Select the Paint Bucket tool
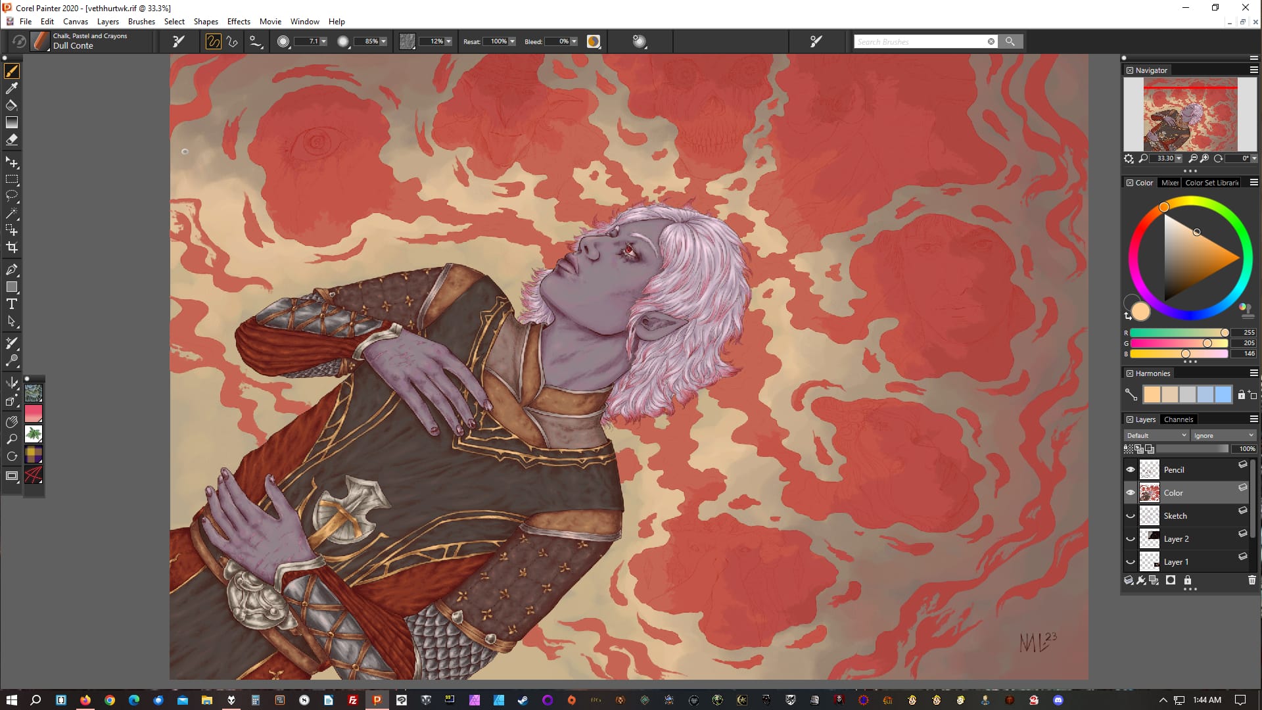The height and width of the screenshot is (710, 1262). click(x=12, y=105)
